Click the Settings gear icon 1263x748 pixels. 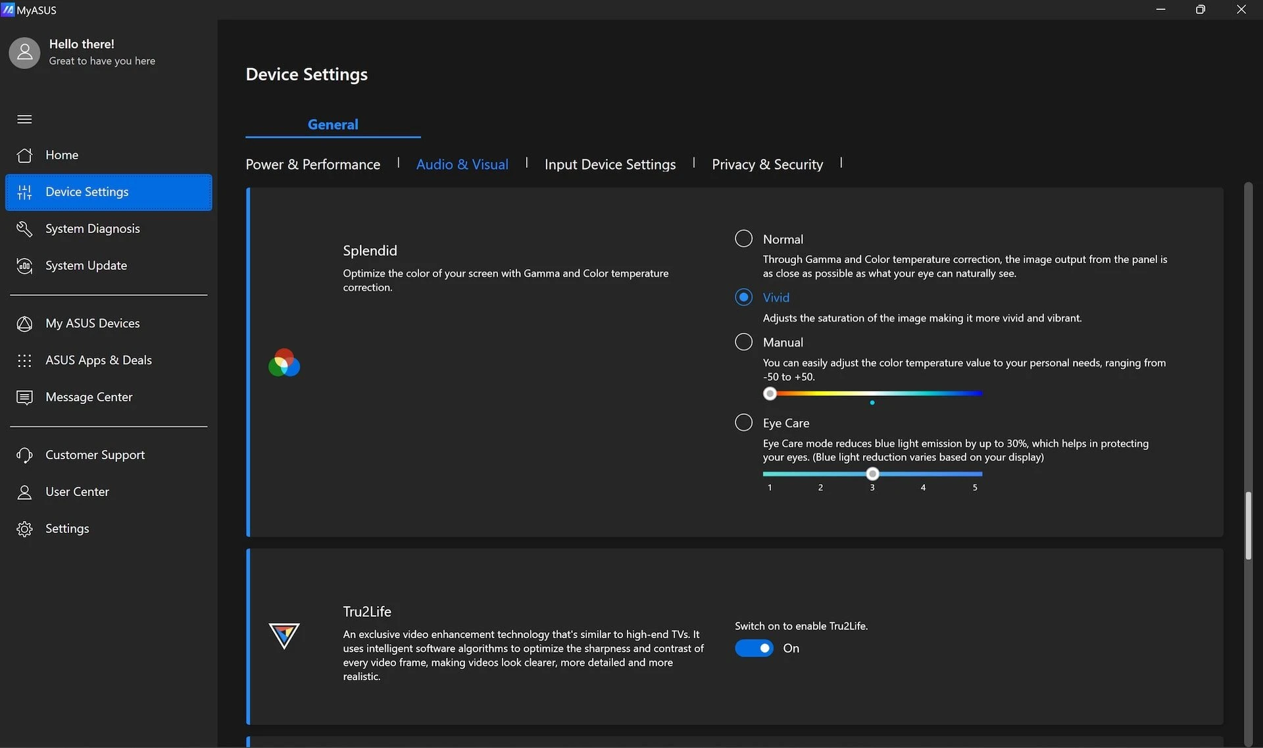click(24, 529)
